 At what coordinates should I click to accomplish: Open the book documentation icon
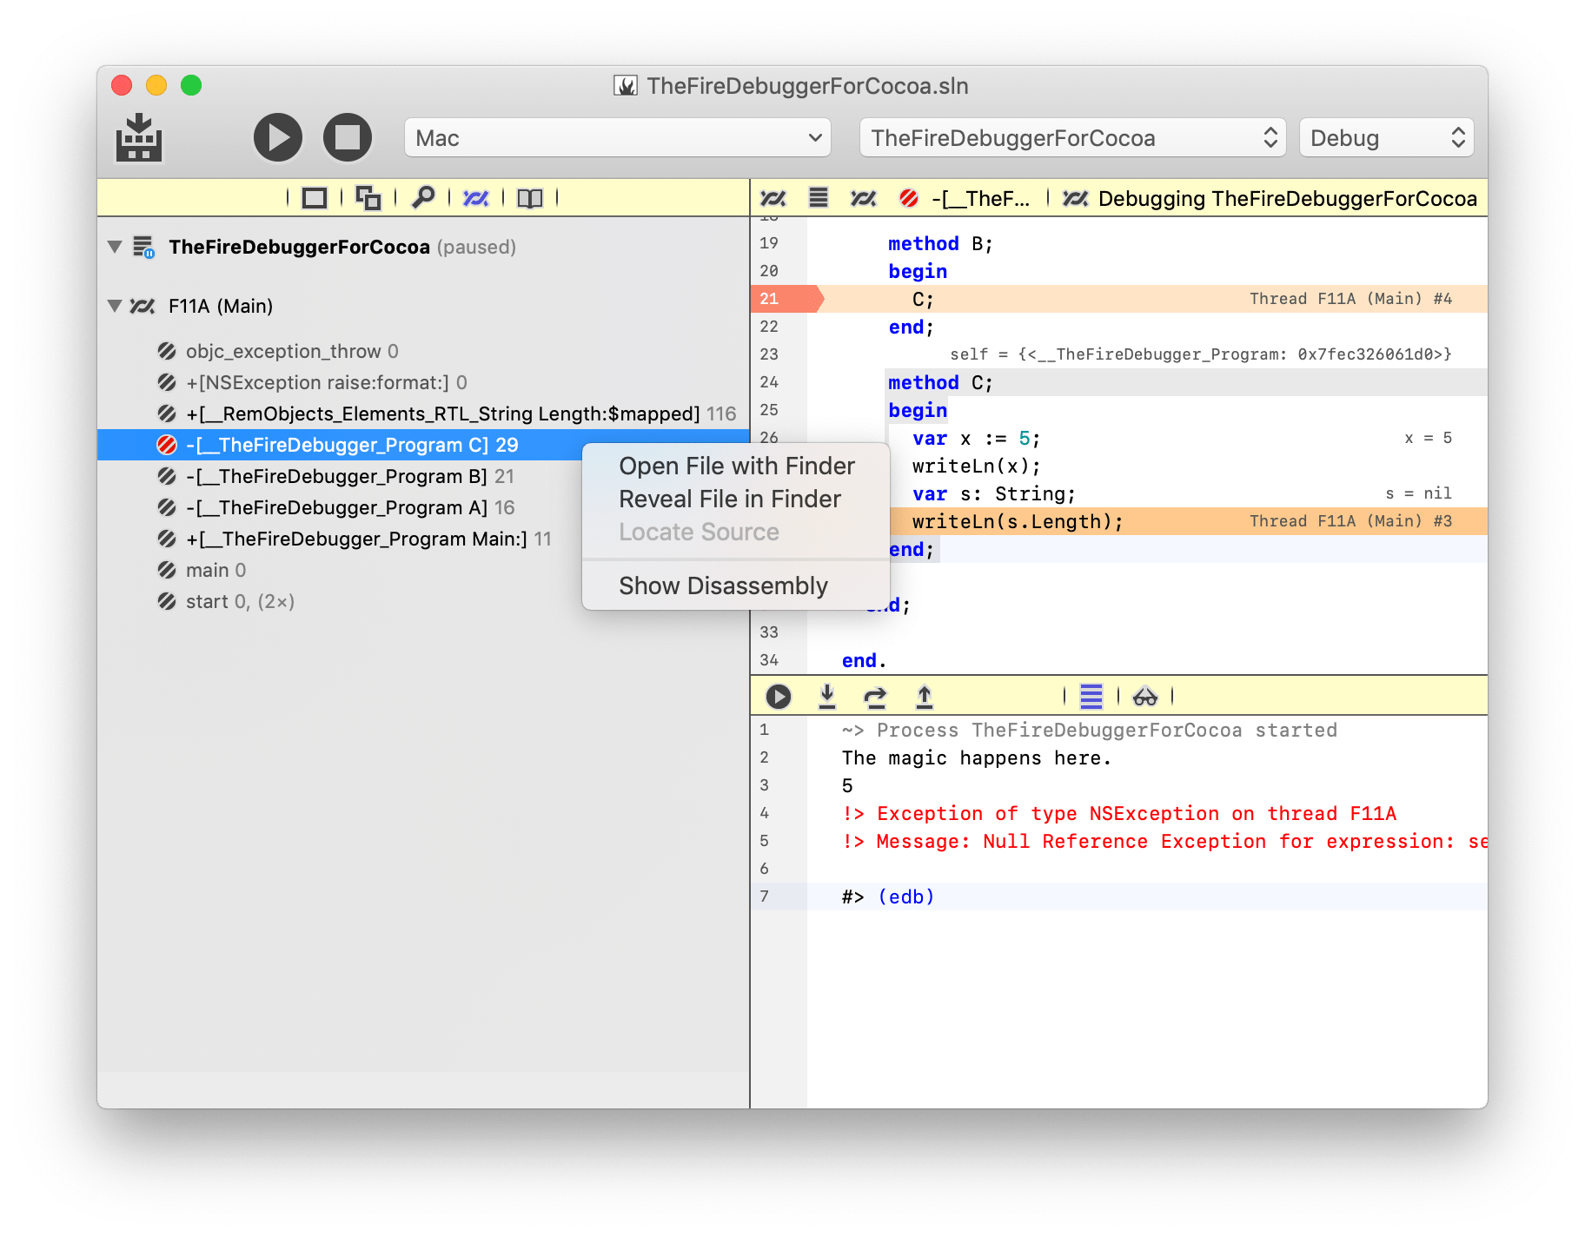coord(529,198)
